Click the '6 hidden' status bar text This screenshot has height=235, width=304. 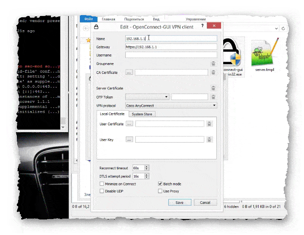tap(231, 206)
